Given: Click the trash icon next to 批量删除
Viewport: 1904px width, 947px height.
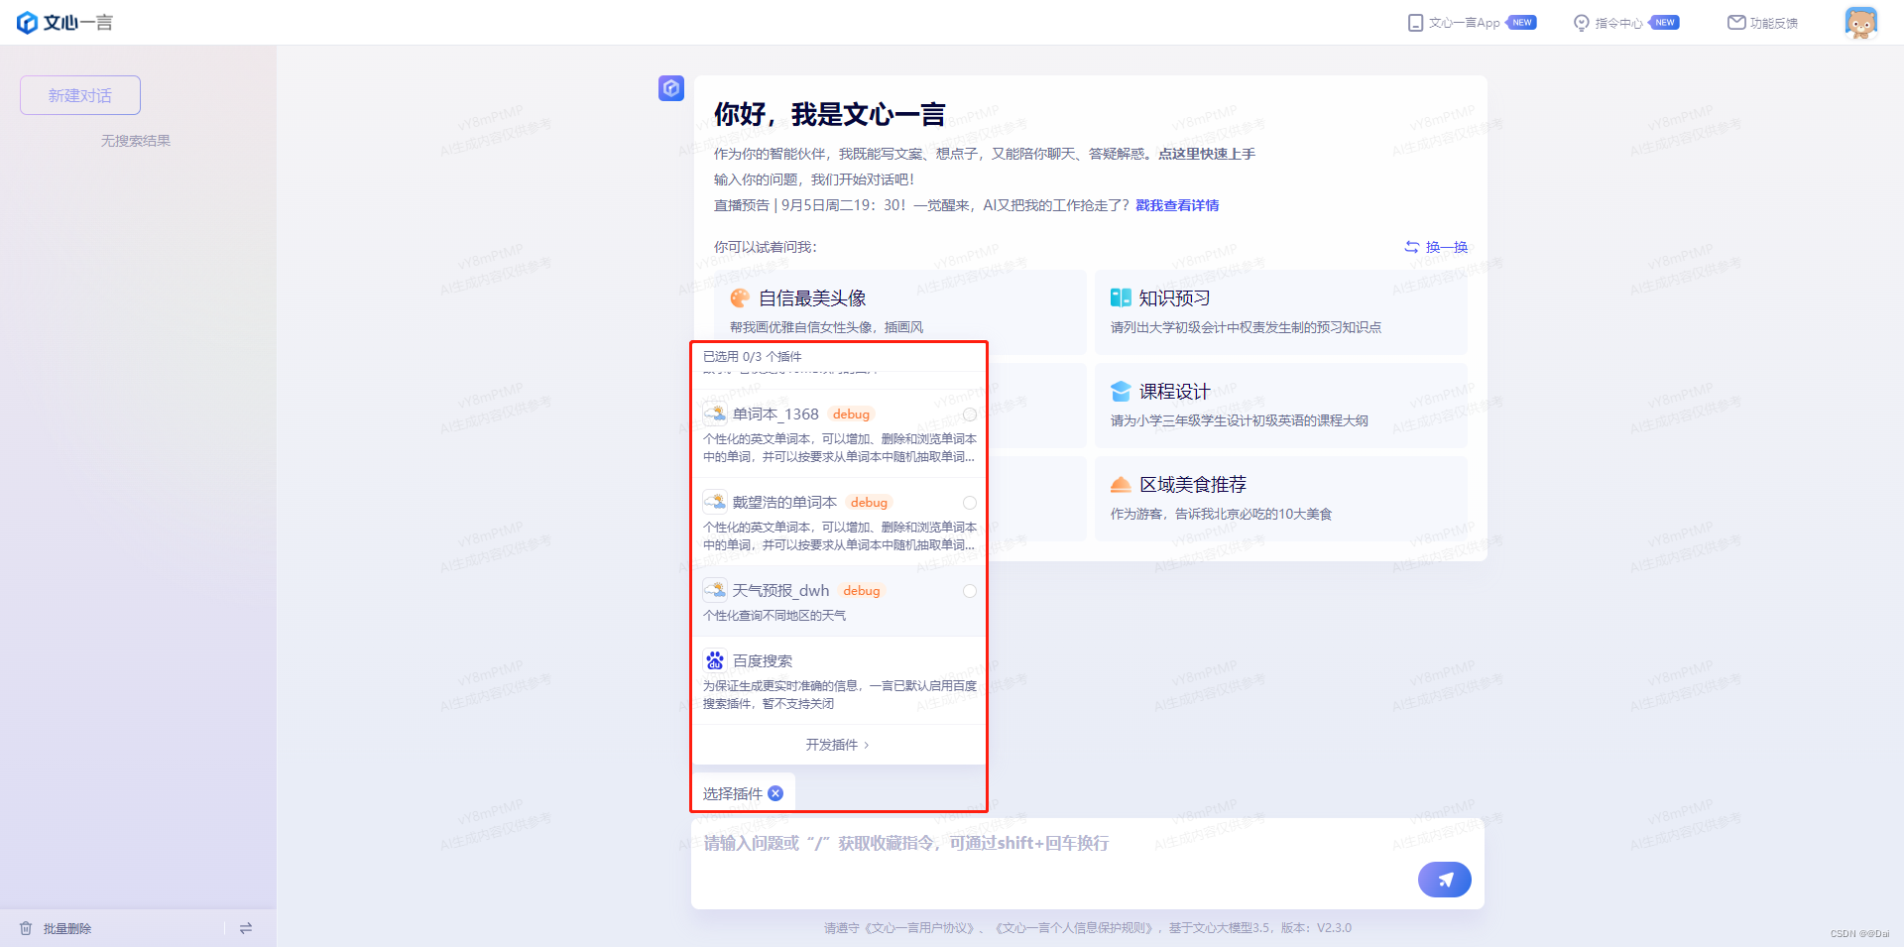Looking at the screenshot, I should (26, 928).
